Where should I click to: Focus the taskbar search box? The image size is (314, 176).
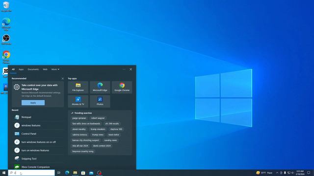pos(31,173)
